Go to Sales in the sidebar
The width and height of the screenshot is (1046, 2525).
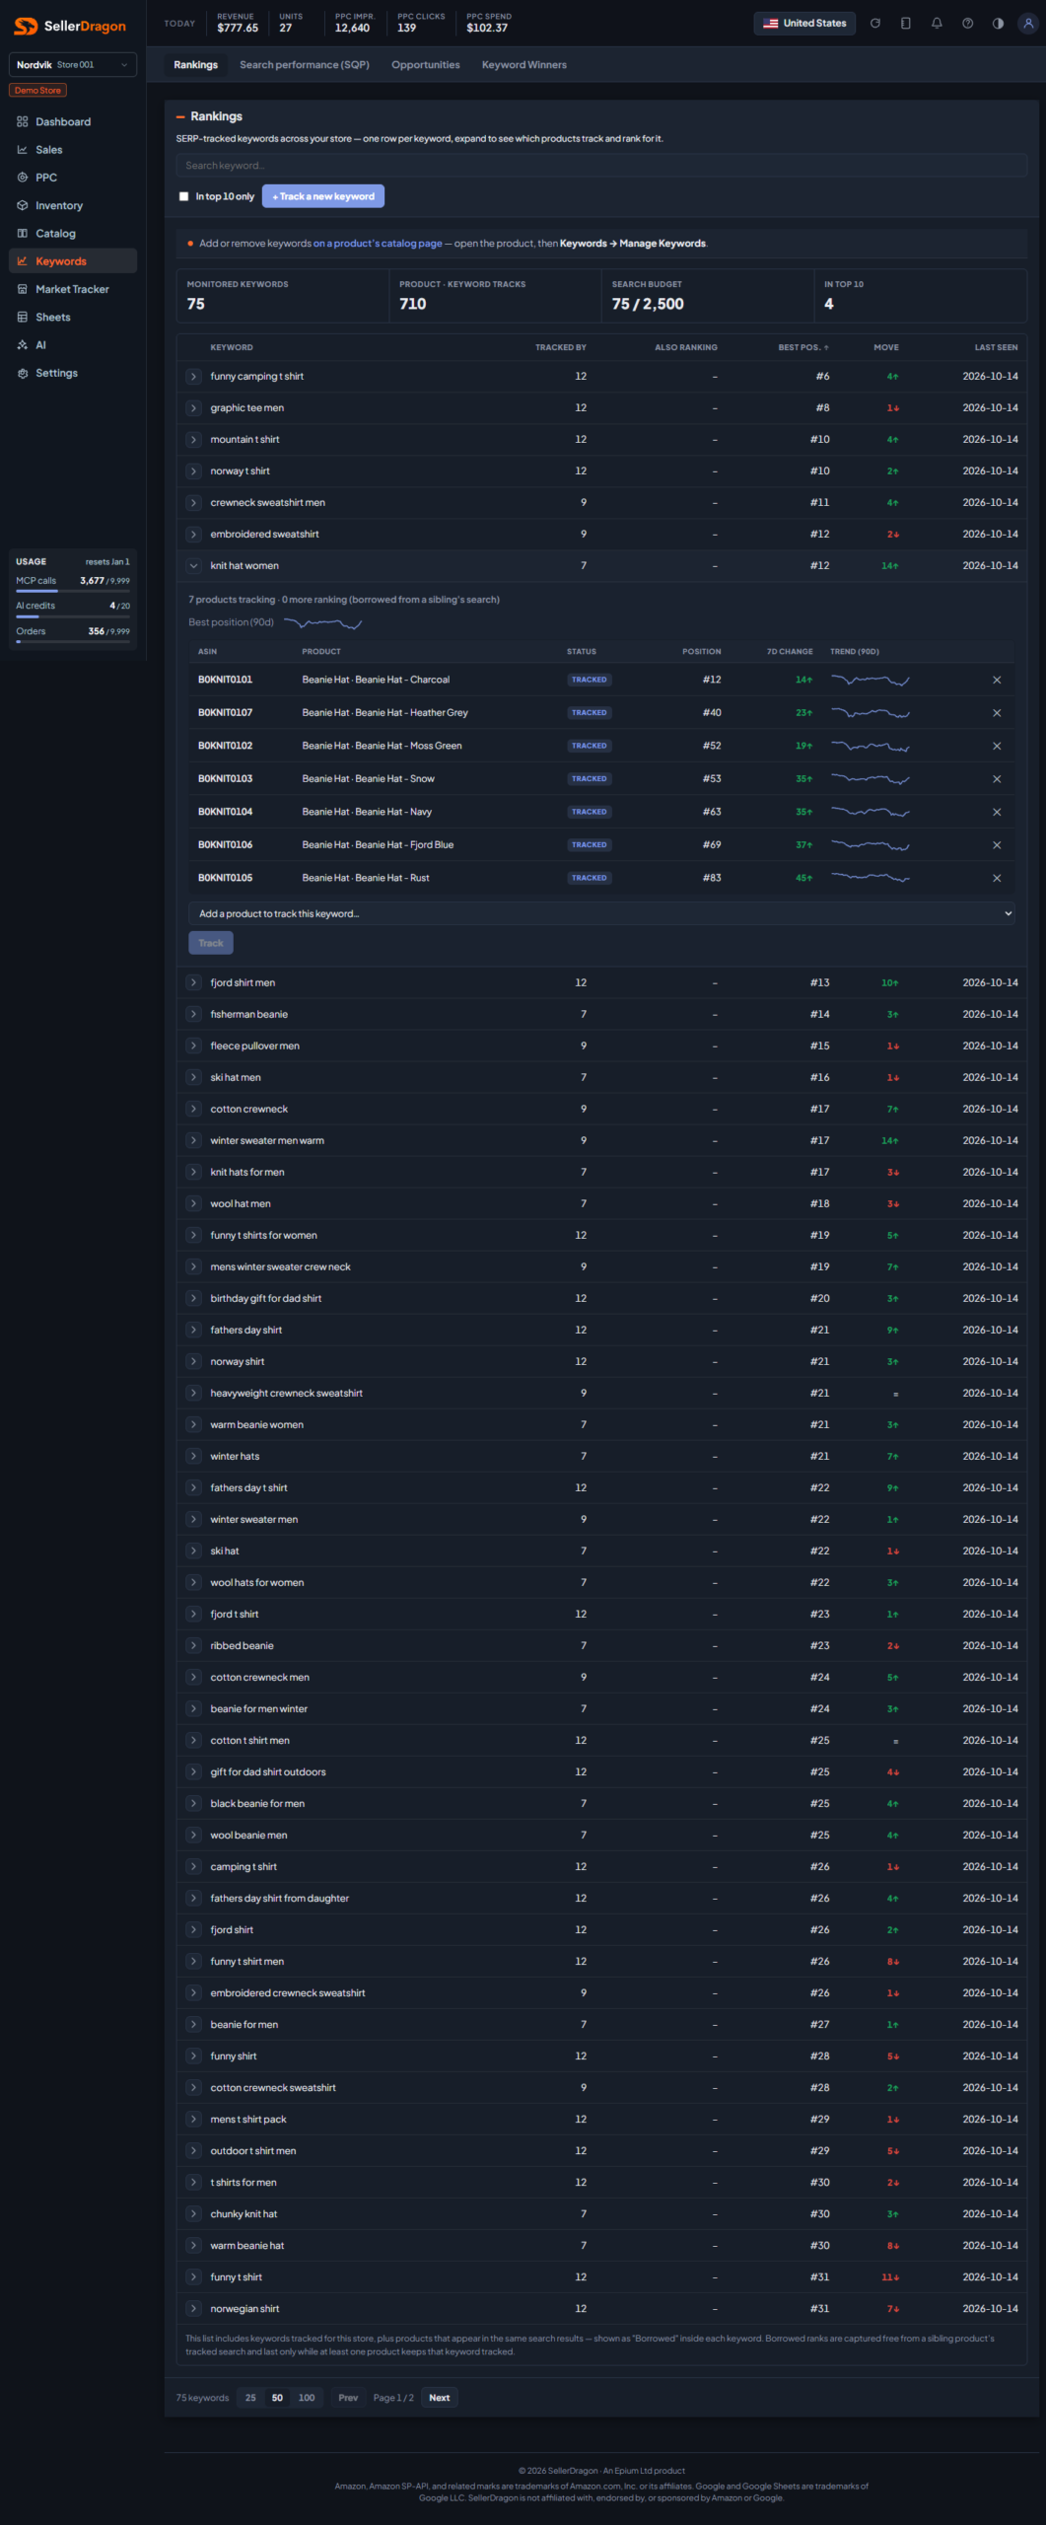73,150
